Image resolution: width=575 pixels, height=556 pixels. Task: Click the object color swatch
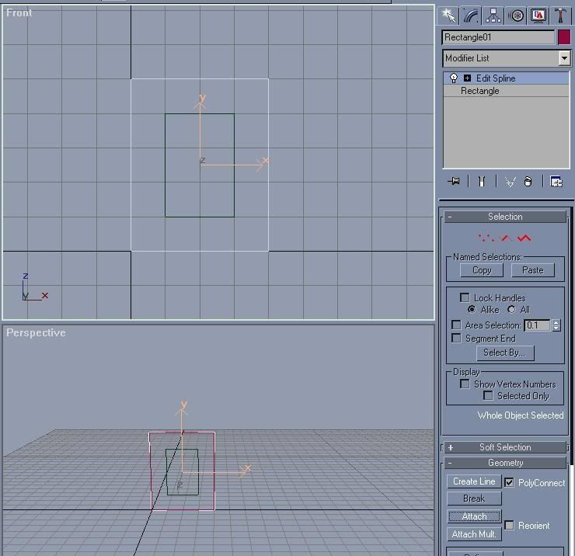(x=564, y=37)
